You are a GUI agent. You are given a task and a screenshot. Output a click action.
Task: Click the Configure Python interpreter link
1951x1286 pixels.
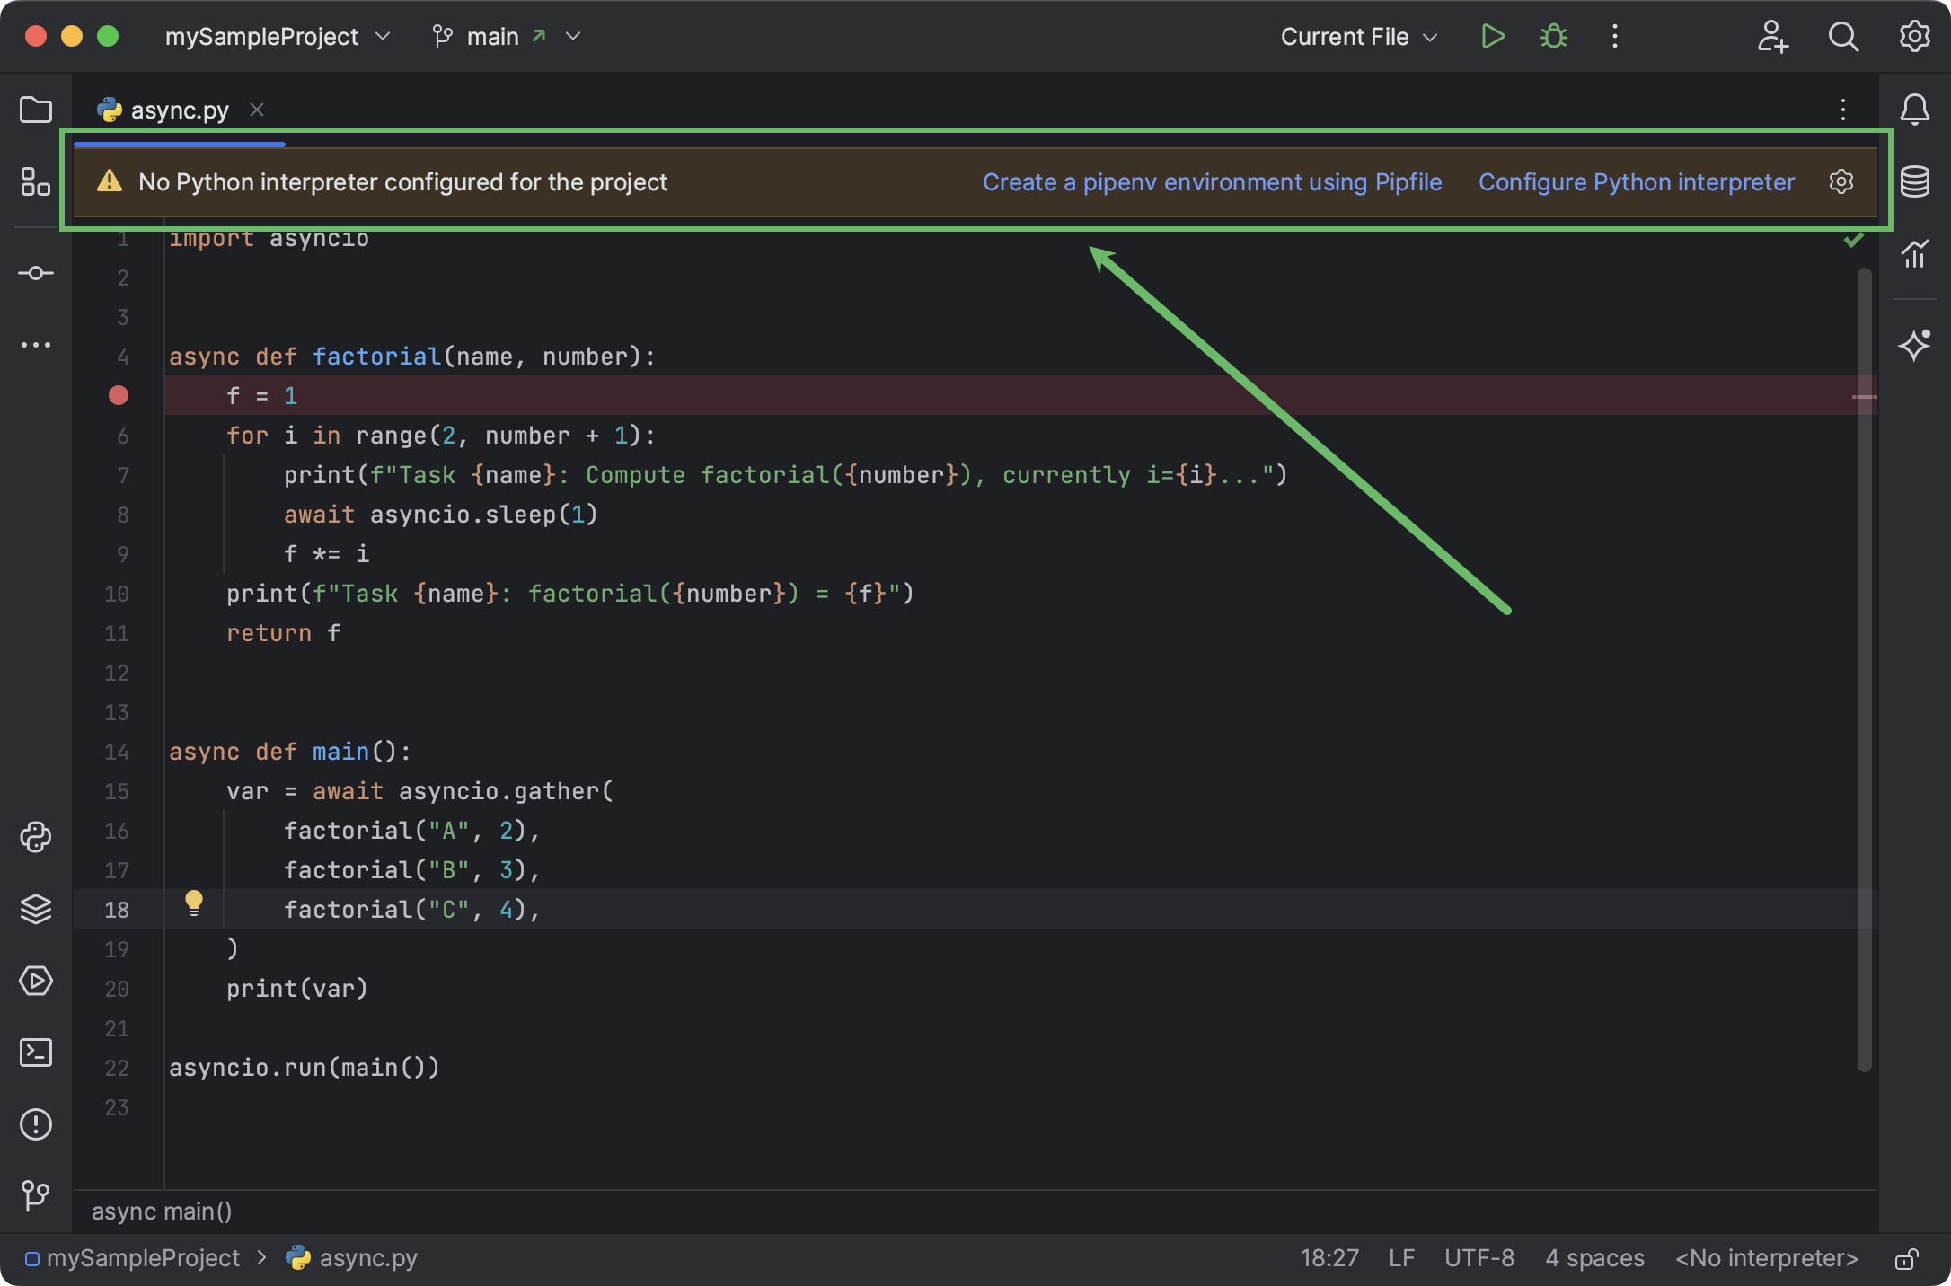point(1637,181)
